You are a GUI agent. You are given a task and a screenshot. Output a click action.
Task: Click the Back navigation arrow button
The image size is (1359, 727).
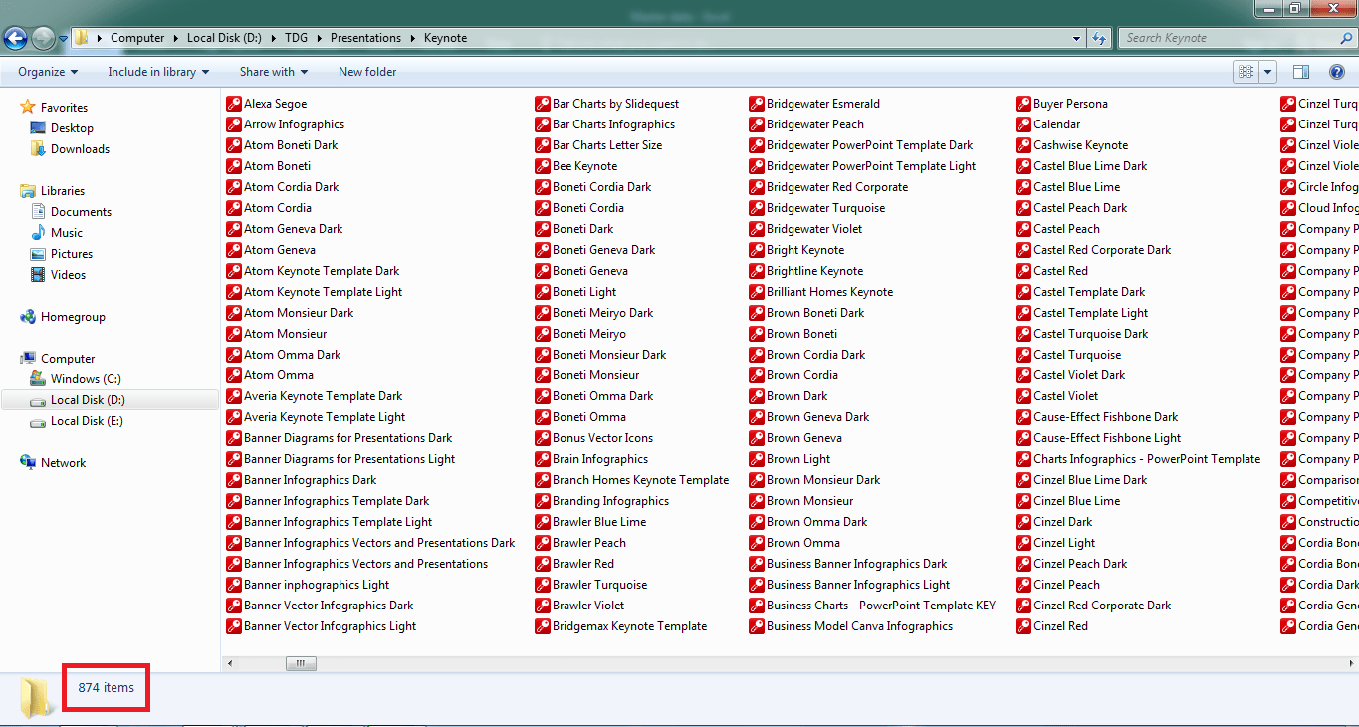pos(15,39)
